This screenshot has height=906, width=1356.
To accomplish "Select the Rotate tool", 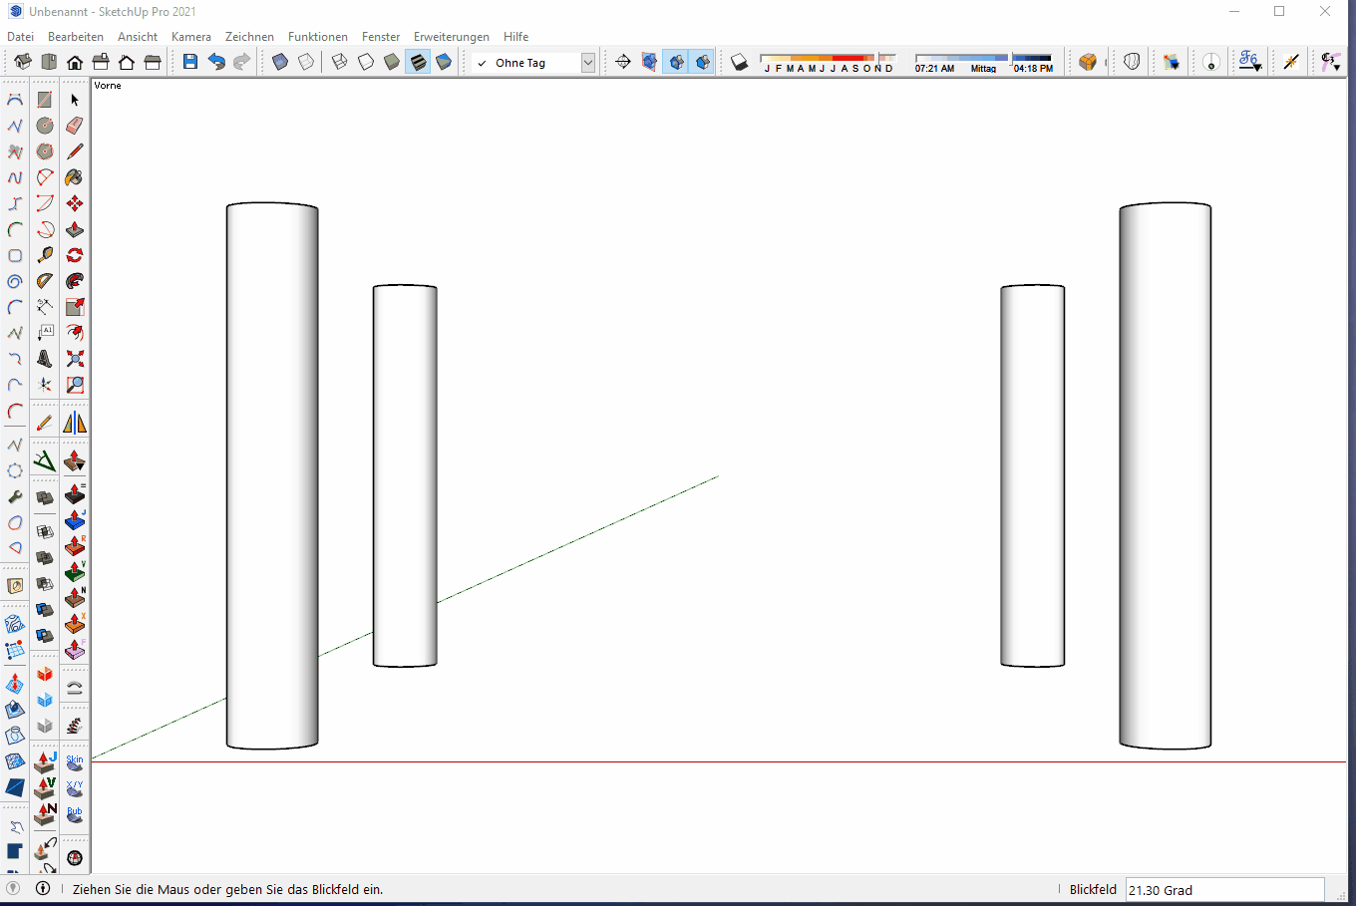I will pos(75,255).
